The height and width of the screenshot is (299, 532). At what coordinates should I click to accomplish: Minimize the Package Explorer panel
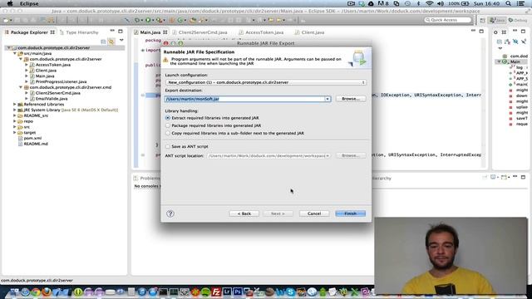point(112,32)
